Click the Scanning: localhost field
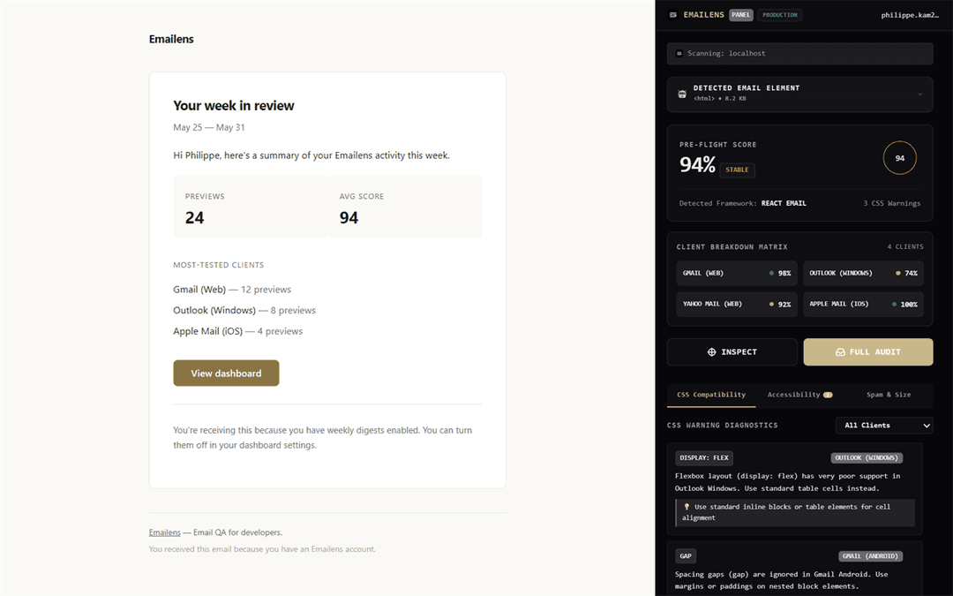 pyautogui.click(x=799, y=54)
